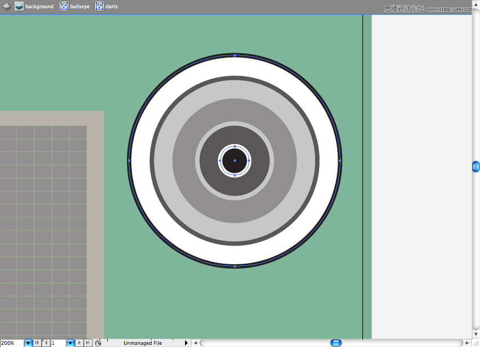Click the Unmanaged File status text

click(143, 343)
